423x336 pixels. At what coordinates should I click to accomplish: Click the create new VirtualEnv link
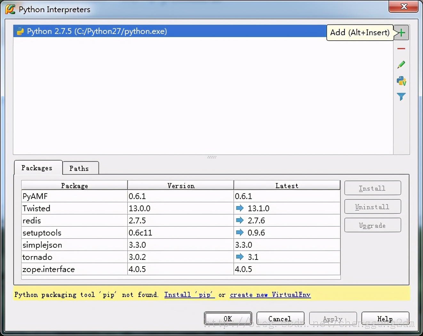[x=270, y=295]
